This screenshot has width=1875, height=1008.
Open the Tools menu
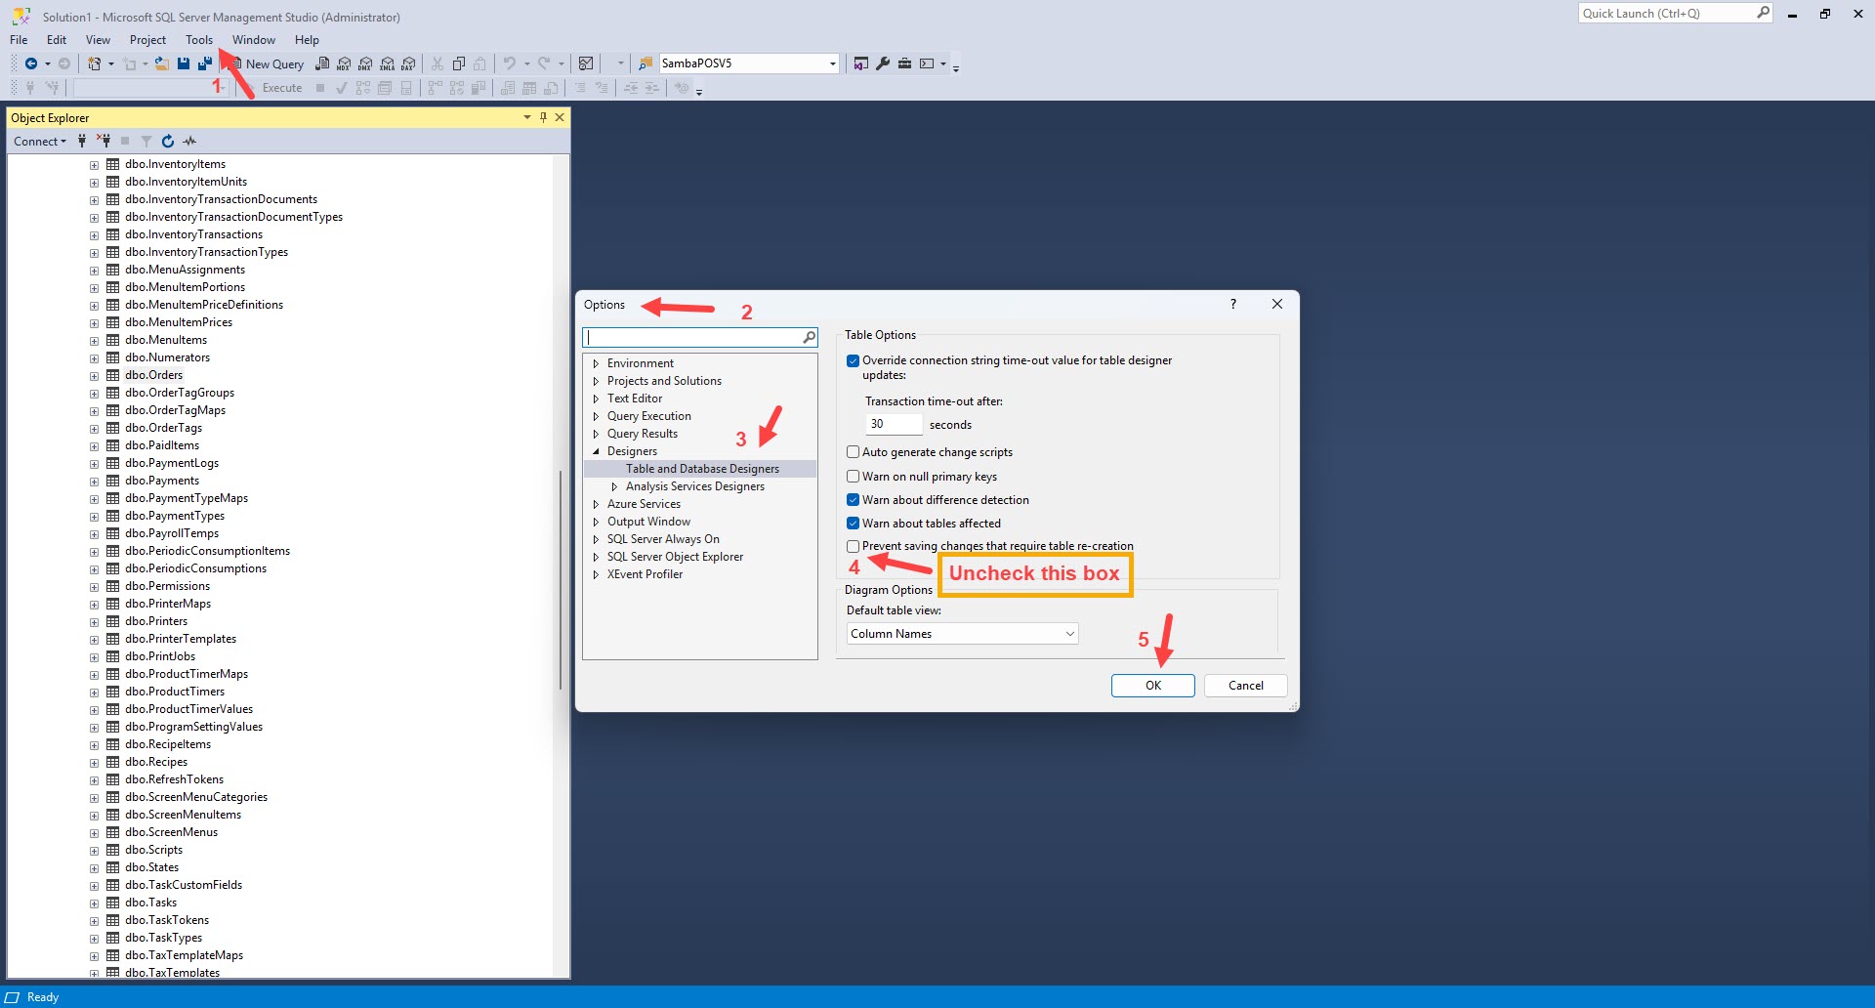coord(199,40)
